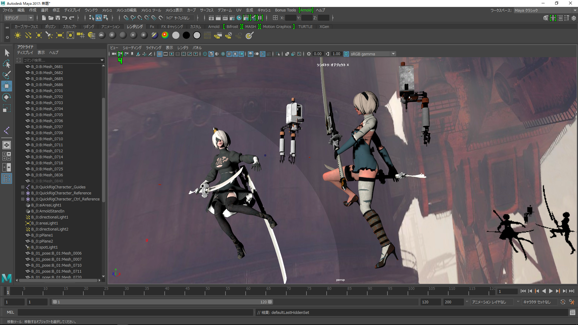Select B_0:directionalLight1 in the outliner

50,217
